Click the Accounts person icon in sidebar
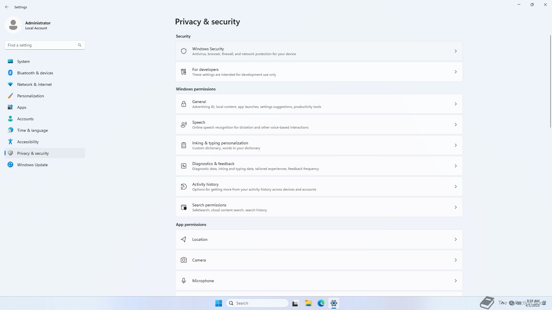Screen dimensions: 552x310 click(x=10, y=119)
